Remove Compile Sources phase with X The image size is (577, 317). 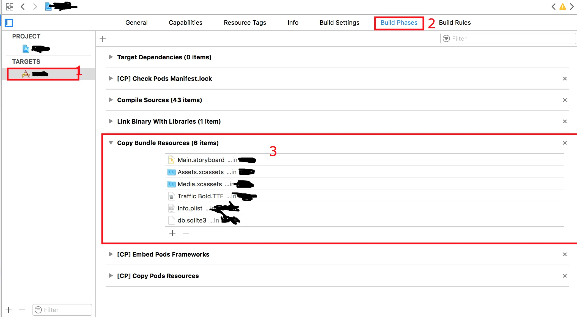(x=565, y=100)
